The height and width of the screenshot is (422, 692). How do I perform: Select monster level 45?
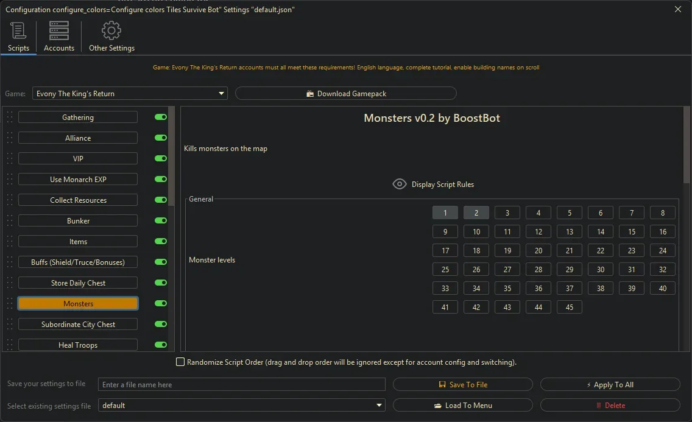pyautogui.click(x=569, y=307)
